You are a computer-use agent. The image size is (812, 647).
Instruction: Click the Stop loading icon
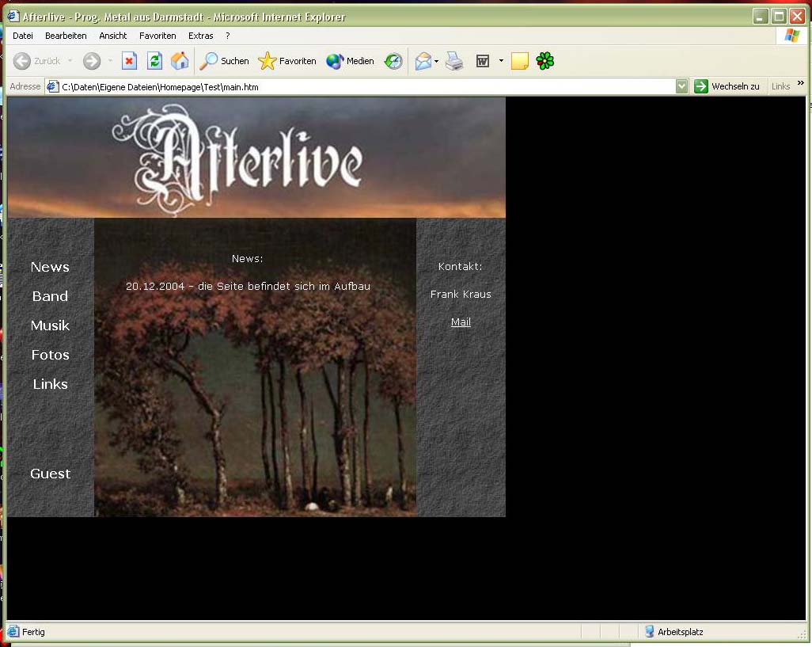[x=129, y=61]
